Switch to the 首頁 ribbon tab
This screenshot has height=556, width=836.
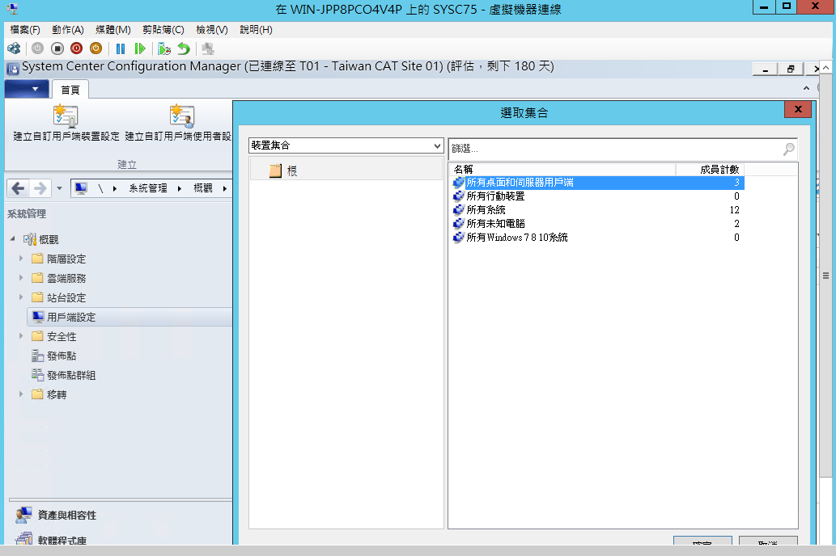pyautogui.click(x=70, y=90)
